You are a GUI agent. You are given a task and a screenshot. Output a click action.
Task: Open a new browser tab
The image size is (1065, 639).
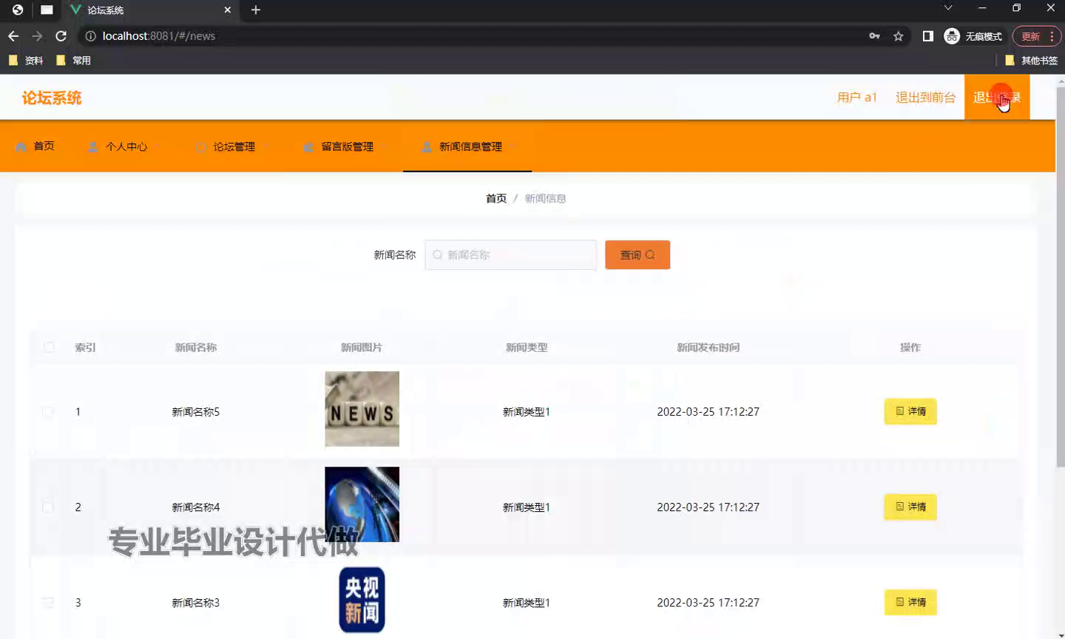coord(256,10)
